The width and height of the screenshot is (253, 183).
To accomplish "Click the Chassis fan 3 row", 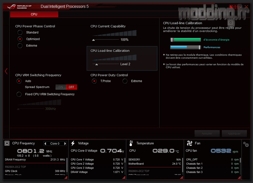I will [x=213, y=172].
